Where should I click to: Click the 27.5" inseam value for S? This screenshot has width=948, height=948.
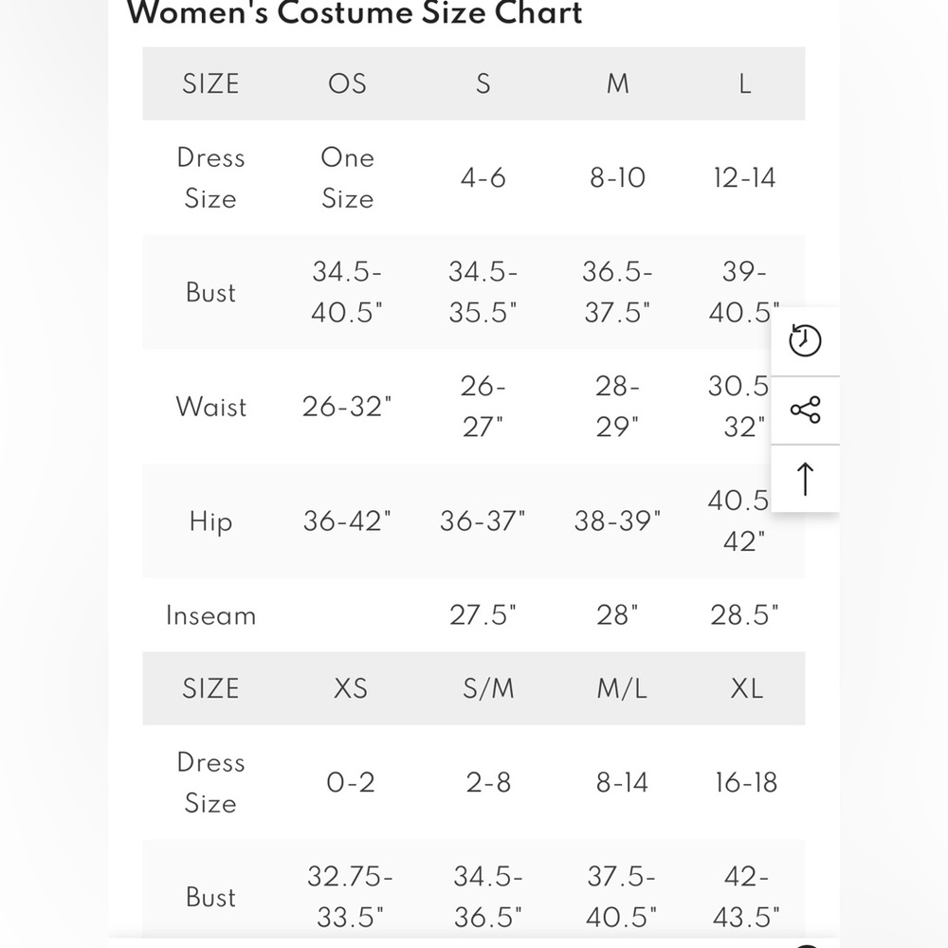[x=483, y=615]
